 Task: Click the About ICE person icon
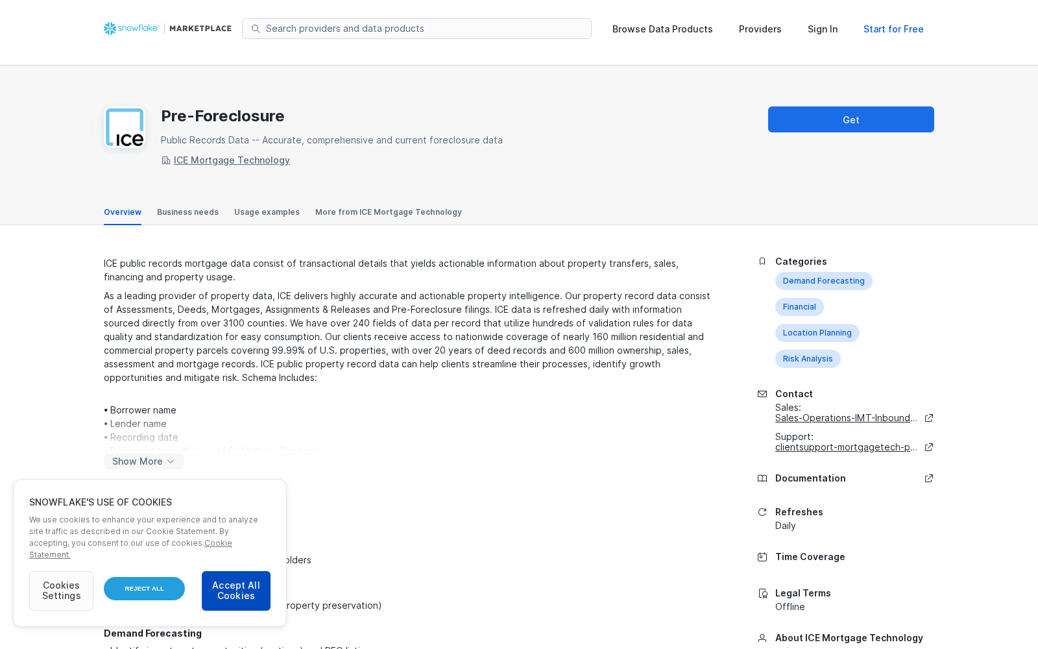762,638
